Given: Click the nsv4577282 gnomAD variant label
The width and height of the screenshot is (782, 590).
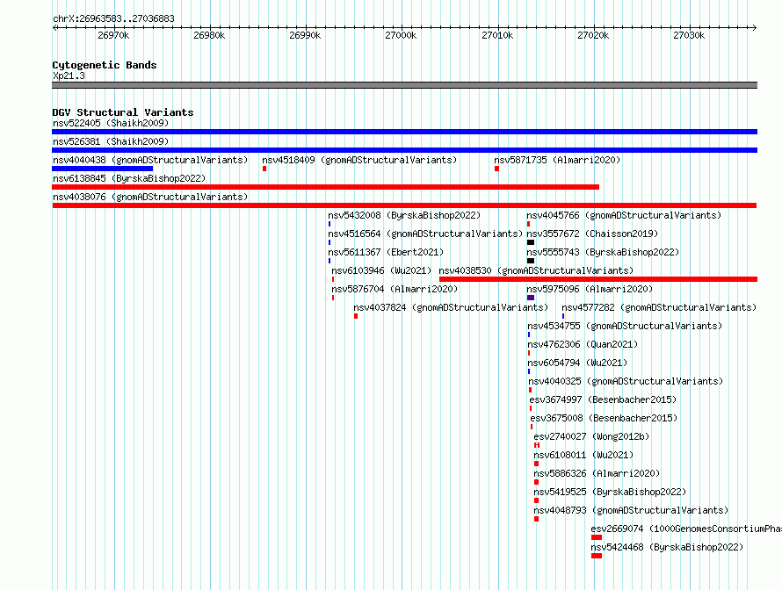Looking at the screenshot, I should (659, 307).
